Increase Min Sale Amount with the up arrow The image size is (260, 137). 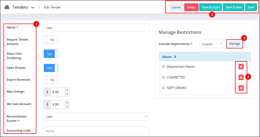[67, 103]
